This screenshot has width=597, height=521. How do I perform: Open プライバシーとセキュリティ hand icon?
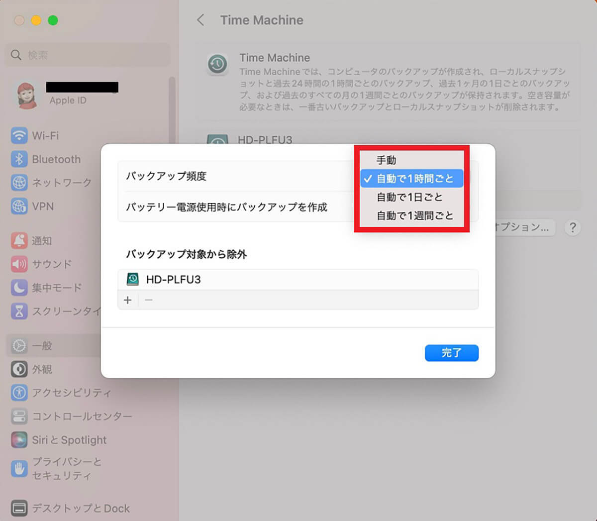tap(19, 468)
